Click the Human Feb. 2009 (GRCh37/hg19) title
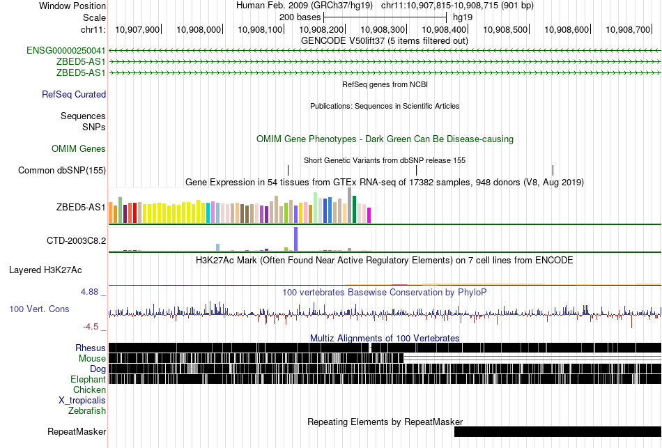This screenshot has height=448, width=662. pos(305,6)
